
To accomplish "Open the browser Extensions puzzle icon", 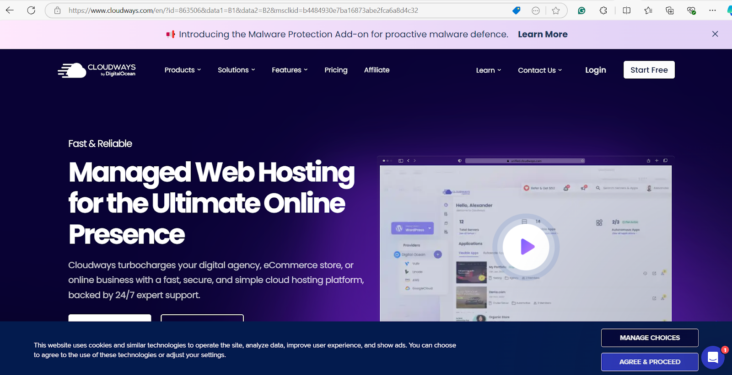I will (x=603, y=10).
